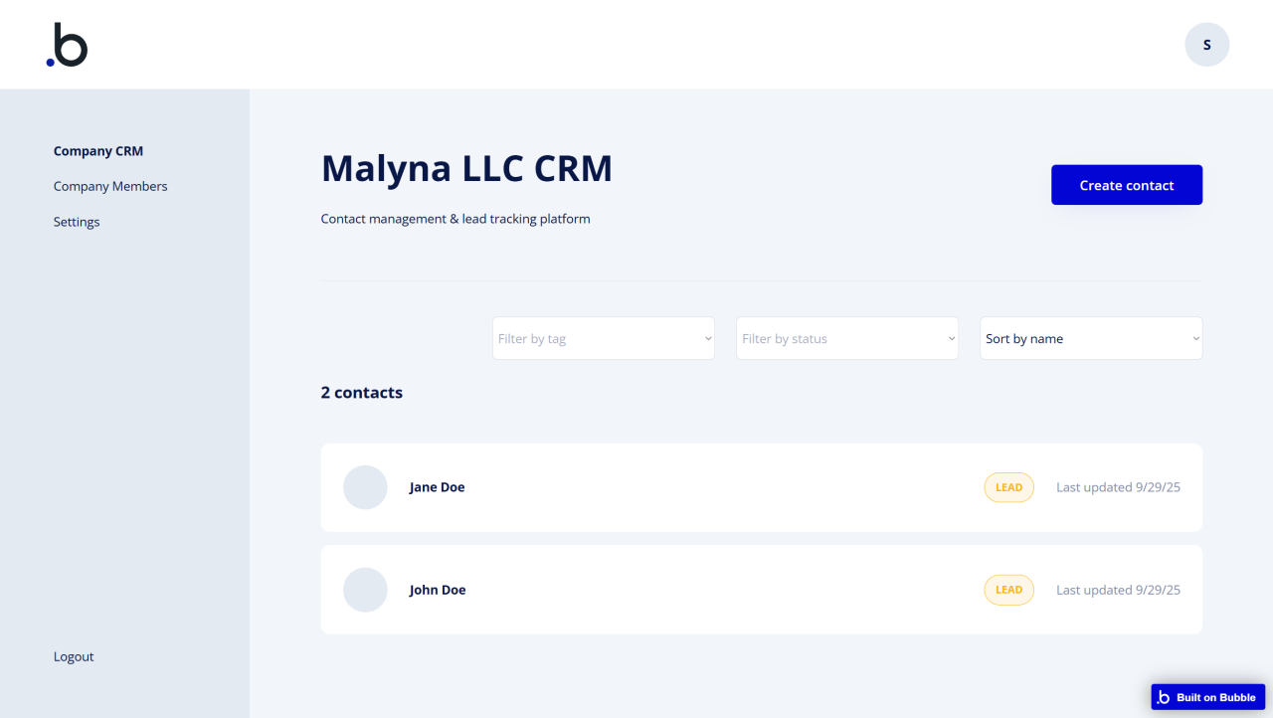This screenshot has width=1273, height=718.
Task: Open the Jane Doe contact name
Action: pos(438,487)
